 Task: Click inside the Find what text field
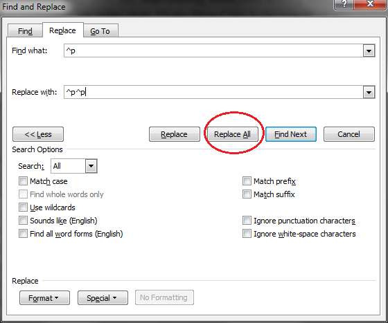tap(213, 51)
